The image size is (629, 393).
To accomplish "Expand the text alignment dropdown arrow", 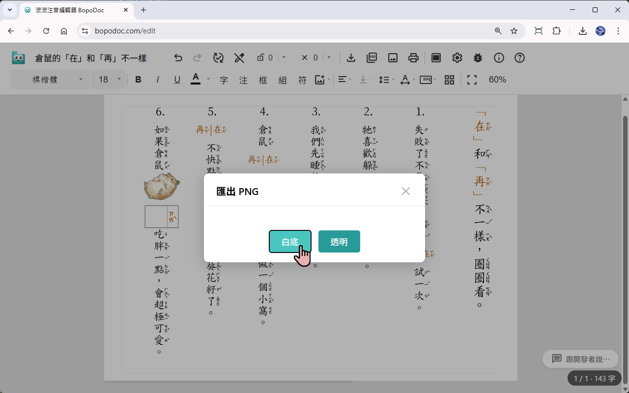I will coord(350,80).
